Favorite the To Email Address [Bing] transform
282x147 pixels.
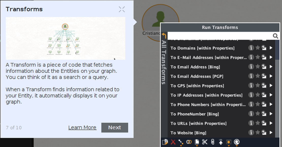258,67
